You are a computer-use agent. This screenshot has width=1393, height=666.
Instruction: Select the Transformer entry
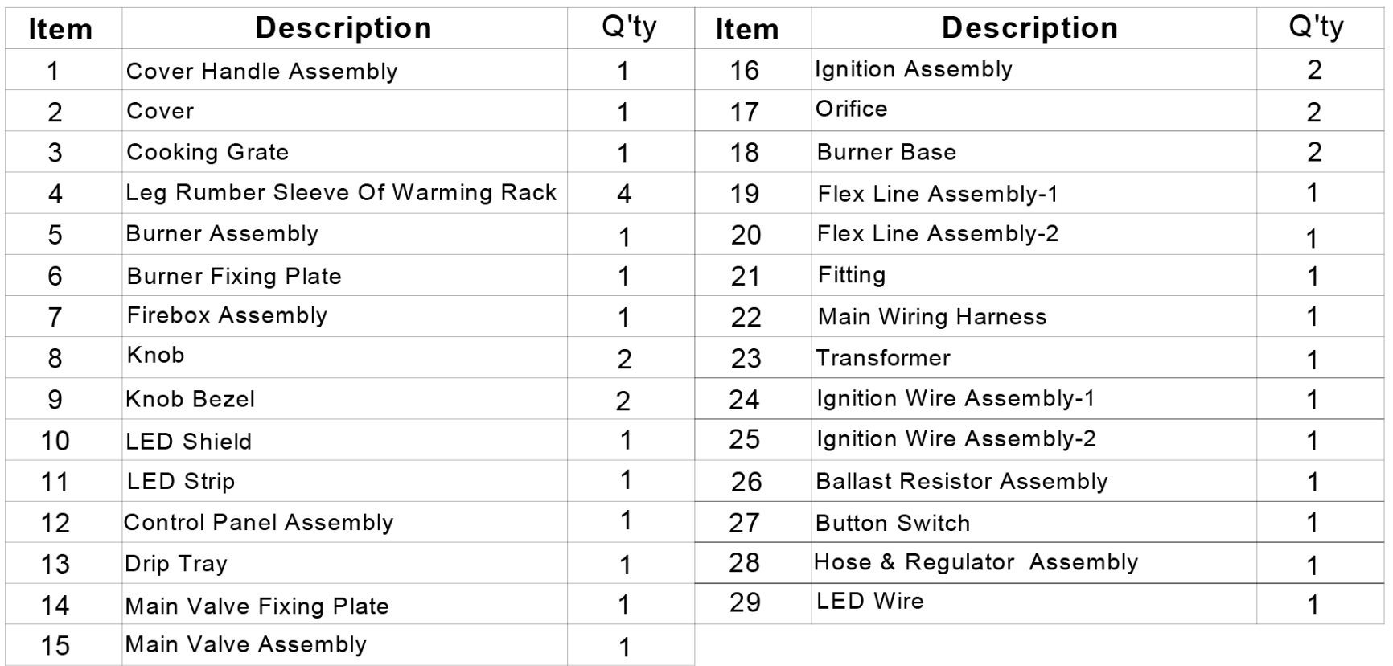click(x=882, y=358)
